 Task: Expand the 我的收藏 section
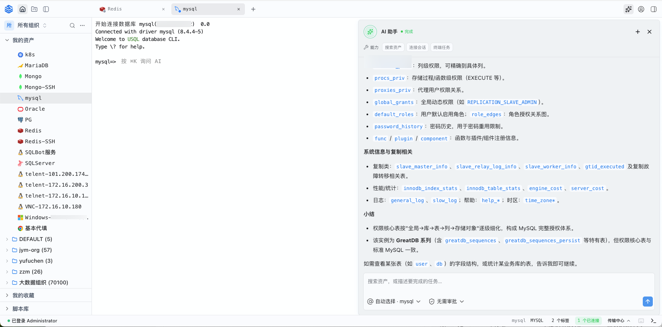pos(46,296)
